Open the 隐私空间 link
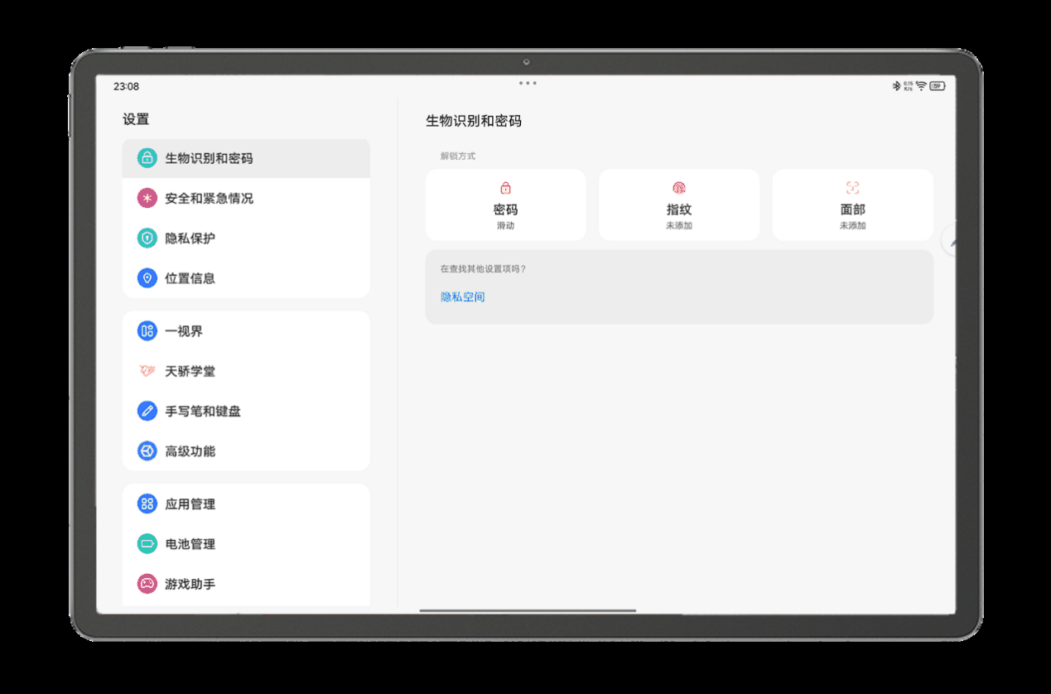This screenshot has height=694, width=1051. coord(461,296)
